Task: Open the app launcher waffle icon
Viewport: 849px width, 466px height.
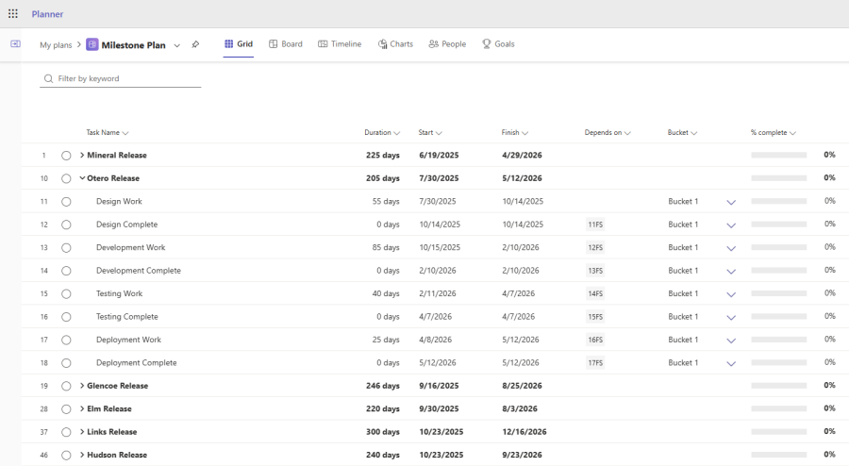Action: click(x=13, y=13)
